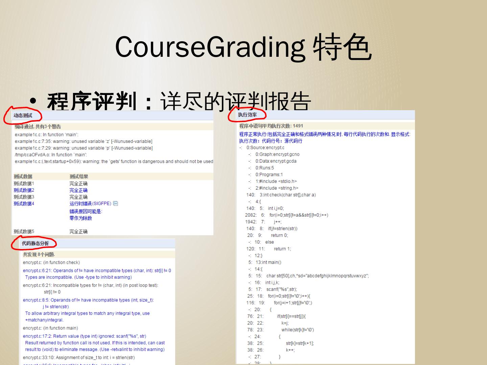The width and height of the screenshot is (487, 365).
Task: Select the 'gets' function is dangerous warning
Action: pyautogui.click(x=114, y=162)
